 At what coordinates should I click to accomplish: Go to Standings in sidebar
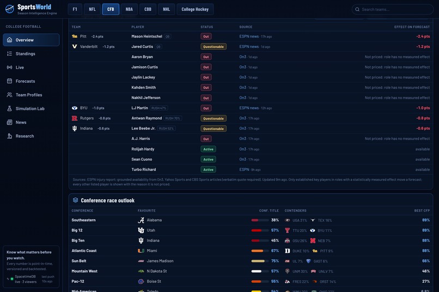point(31,54)
